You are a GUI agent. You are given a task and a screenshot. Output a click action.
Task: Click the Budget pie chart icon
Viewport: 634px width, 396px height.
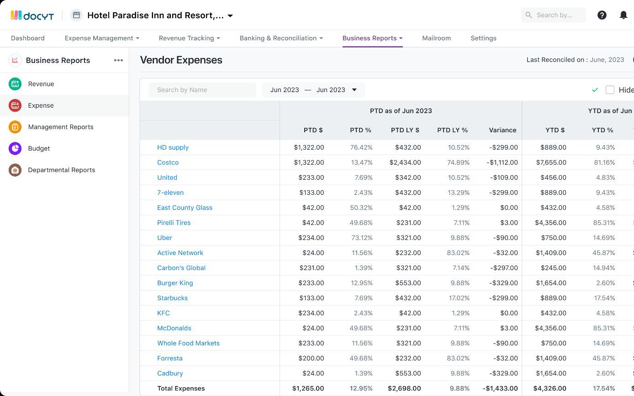click(x=15, y=148)
